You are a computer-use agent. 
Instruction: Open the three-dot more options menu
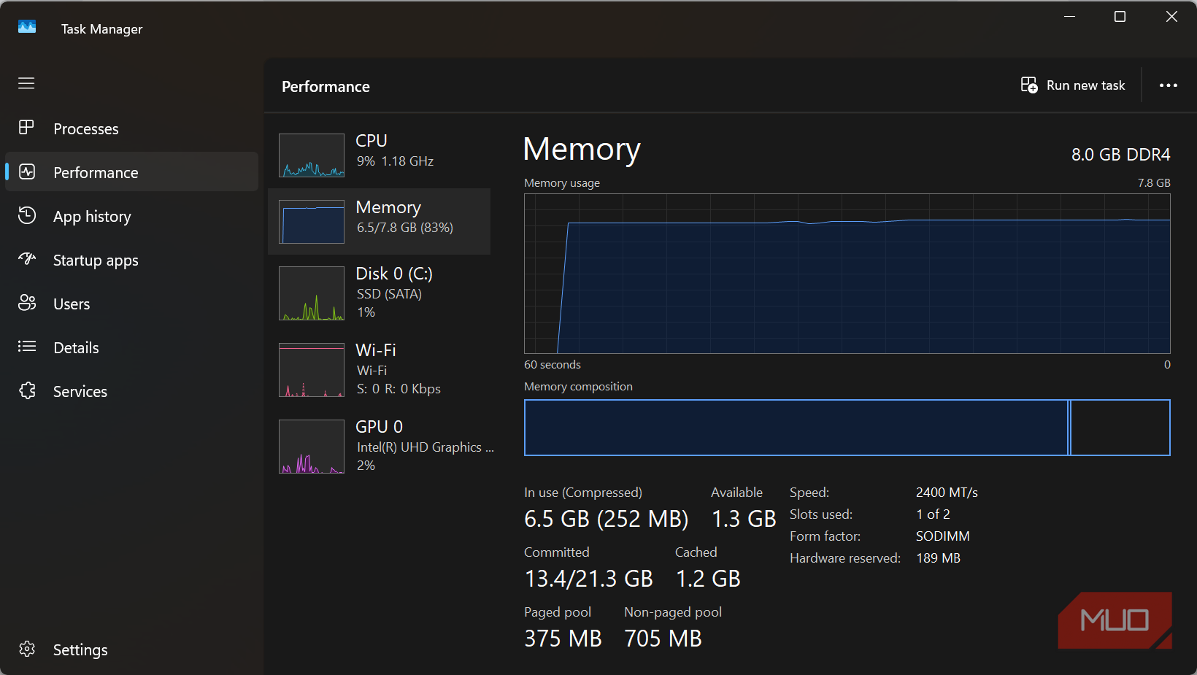click(1169, 85)
